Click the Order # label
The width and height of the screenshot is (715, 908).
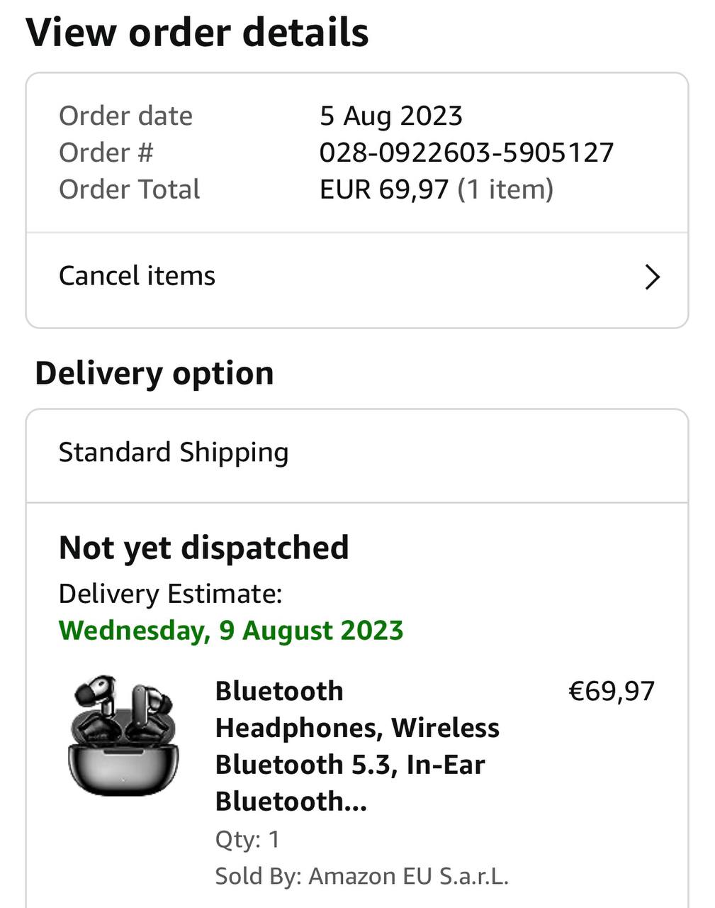(x=106, y=153)
